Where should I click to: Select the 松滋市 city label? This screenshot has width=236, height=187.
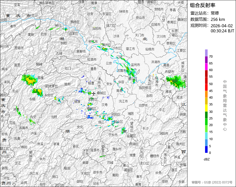[92, 59]
